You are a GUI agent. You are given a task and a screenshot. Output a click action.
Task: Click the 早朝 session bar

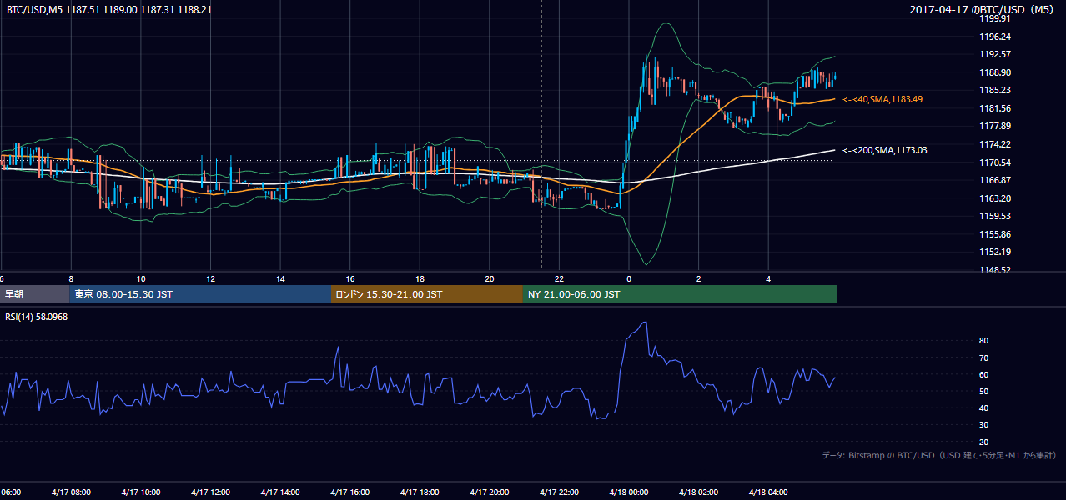click(34, 294)
